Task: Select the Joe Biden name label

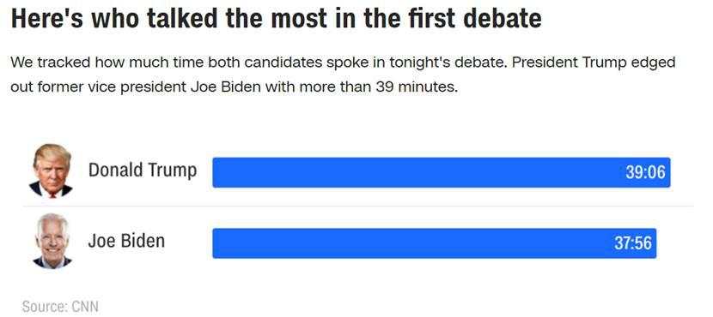Action: [x=126, y=241]
